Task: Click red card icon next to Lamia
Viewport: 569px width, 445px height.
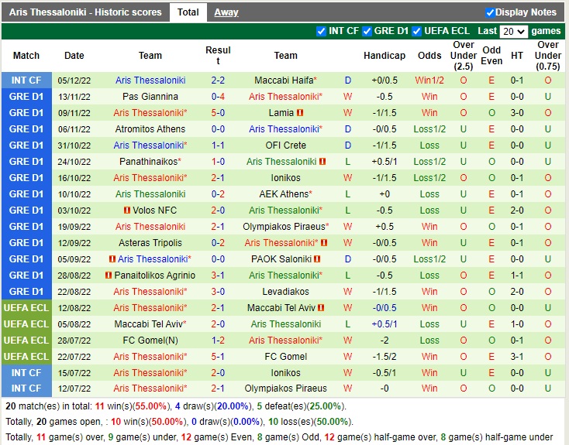Action: pyautogui.click(x=300, y=113)
